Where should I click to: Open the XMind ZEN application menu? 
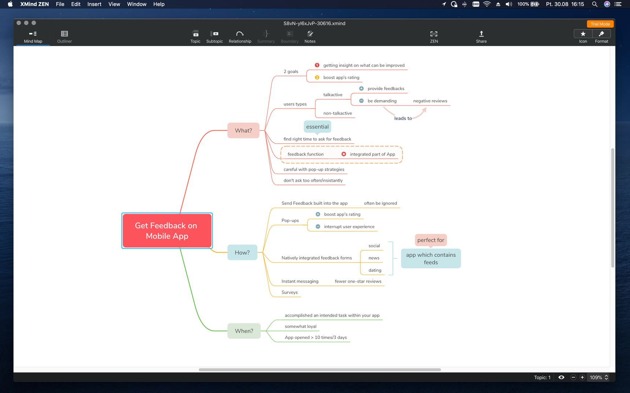pos(34,4)
